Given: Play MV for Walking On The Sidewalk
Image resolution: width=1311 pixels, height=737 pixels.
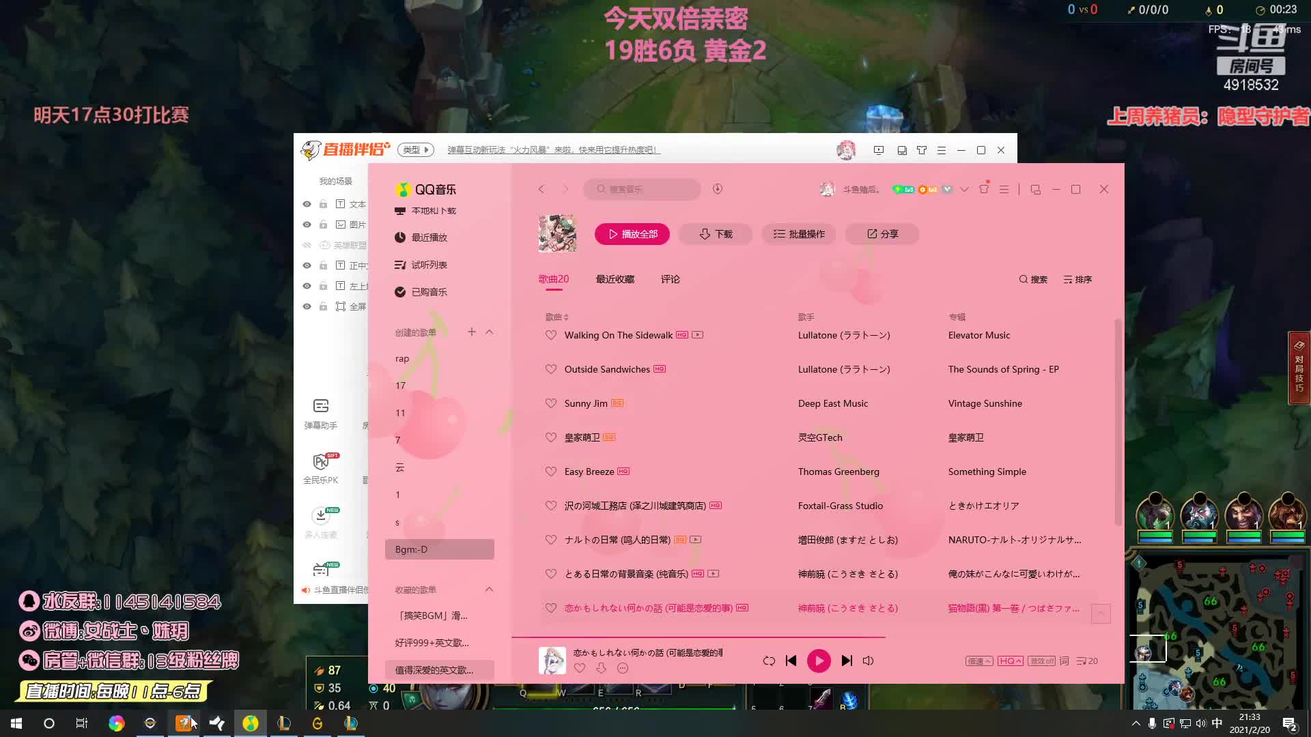Looking at the screenshot, I should (x=697, y=335).
